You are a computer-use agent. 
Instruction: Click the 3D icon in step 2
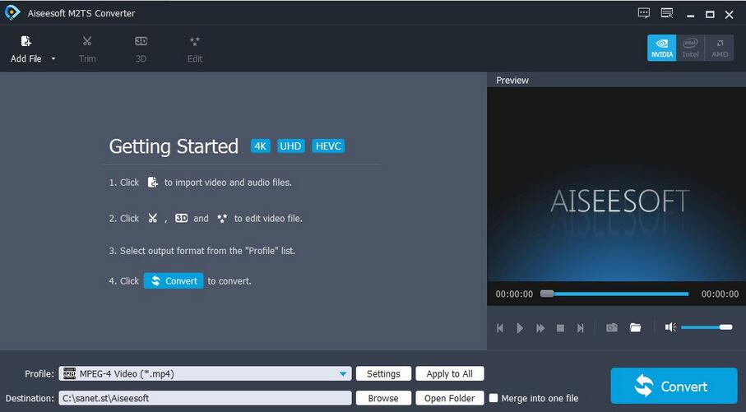click(181, 219)
